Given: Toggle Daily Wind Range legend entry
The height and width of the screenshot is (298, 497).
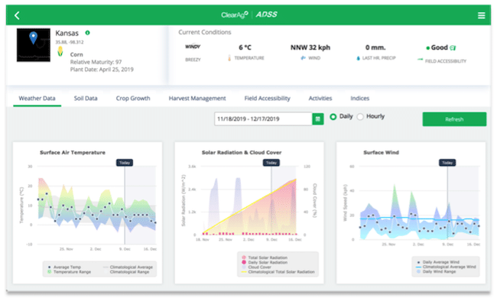Looking at the screenshot, I should (436, 271).
